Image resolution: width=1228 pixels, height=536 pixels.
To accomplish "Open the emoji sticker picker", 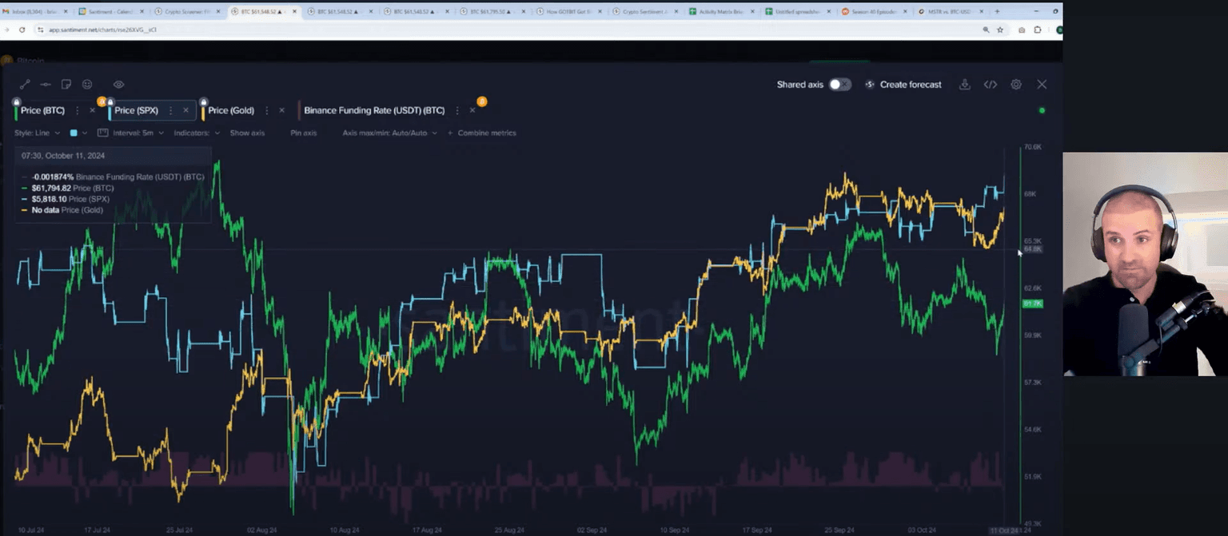I will pos(87,85).
